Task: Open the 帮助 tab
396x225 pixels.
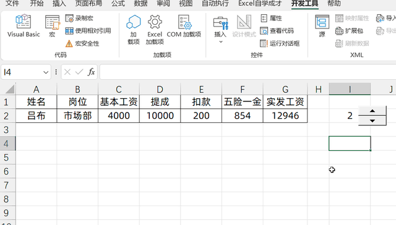Action: [x=334, y=3]
